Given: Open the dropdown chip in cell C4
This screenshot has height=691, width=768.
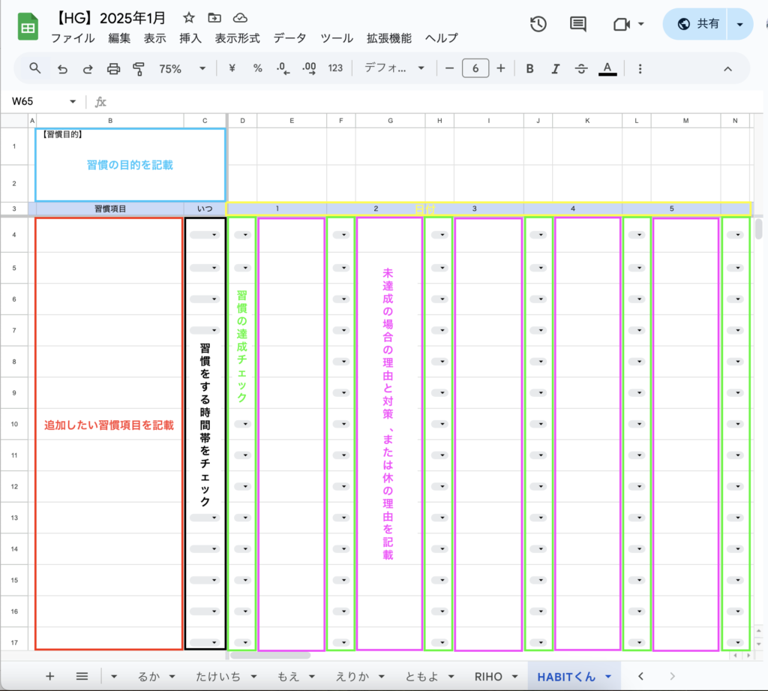Looking at the screenshot, I should [205, 235].
